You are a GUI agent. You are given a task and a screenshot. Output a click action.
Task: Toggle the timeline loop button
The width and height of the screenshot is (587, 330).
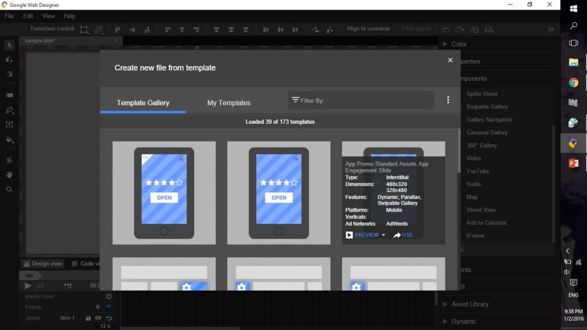41,285
